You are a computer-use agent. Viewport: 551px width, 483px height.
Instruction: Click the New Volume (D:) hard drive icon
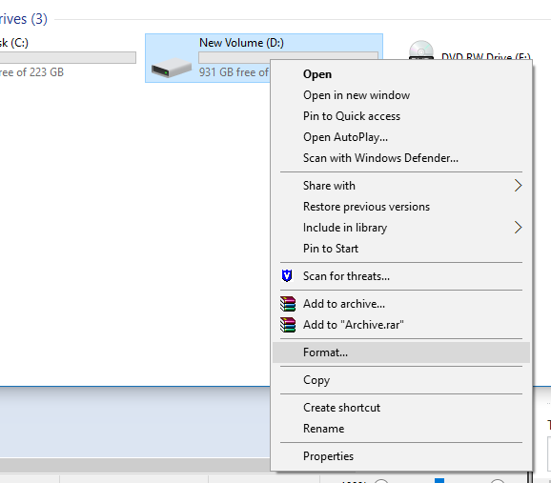click(172, 68)
